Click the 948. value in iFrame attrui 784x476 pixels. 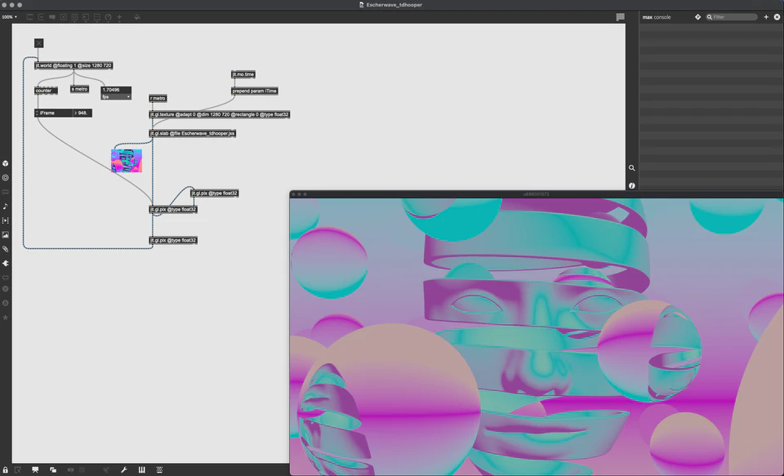(x=82, y=113)
